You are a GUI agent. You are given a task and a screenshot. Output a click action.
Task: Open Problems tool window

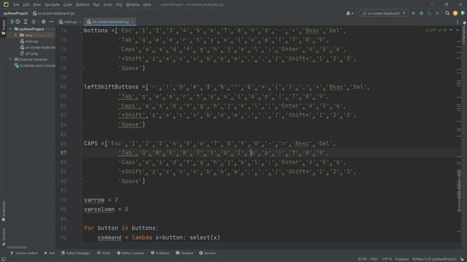(160, 253)
